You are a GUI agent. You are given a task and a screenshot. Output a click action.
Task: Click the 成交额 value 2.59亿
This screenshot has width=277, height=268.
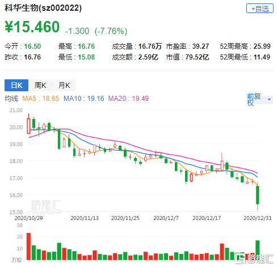[x=148, y=57]
